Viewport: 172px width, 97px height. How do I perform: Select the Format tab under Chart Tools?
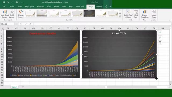pos(99,6)
